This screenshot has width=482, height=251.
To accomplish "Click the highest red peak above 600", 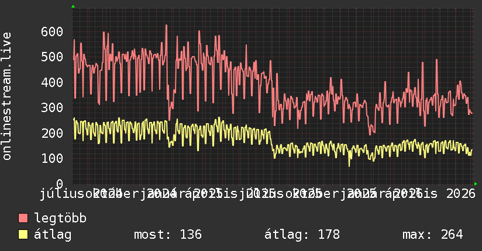I will tap(166, 26).
